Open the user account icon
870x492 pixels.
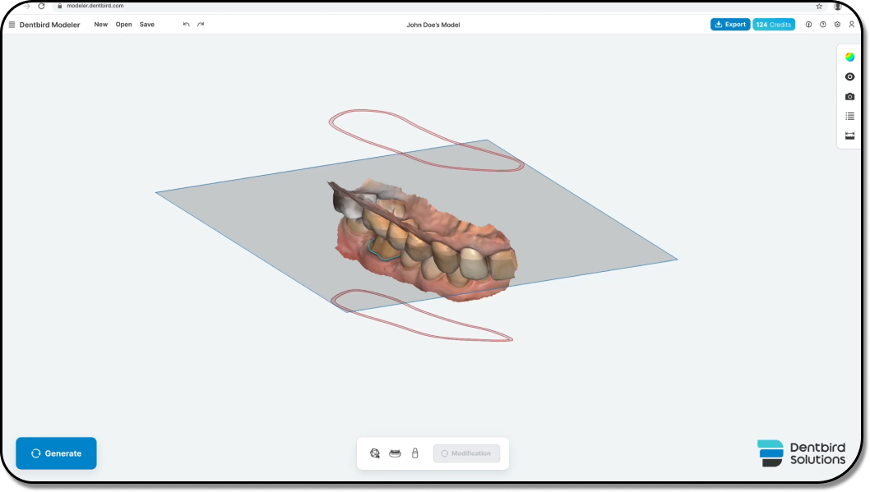(x=852, y=25)
